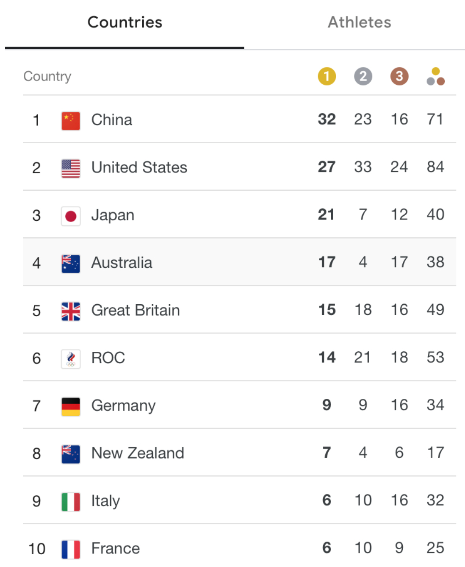Select the highlighted Australia row name

[x=122, y=262]
